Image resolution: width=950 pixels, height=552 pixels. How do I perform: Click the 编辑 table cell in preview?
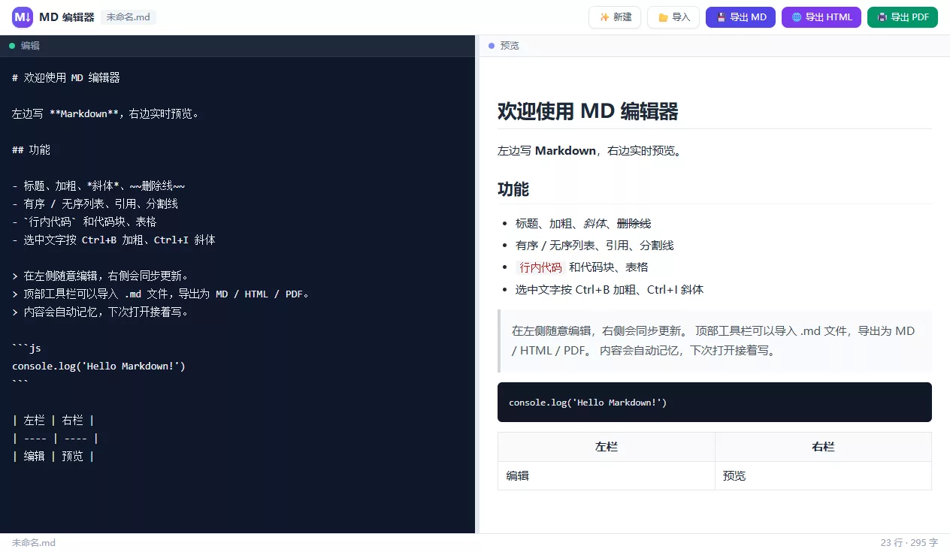(x=607, y=475)
